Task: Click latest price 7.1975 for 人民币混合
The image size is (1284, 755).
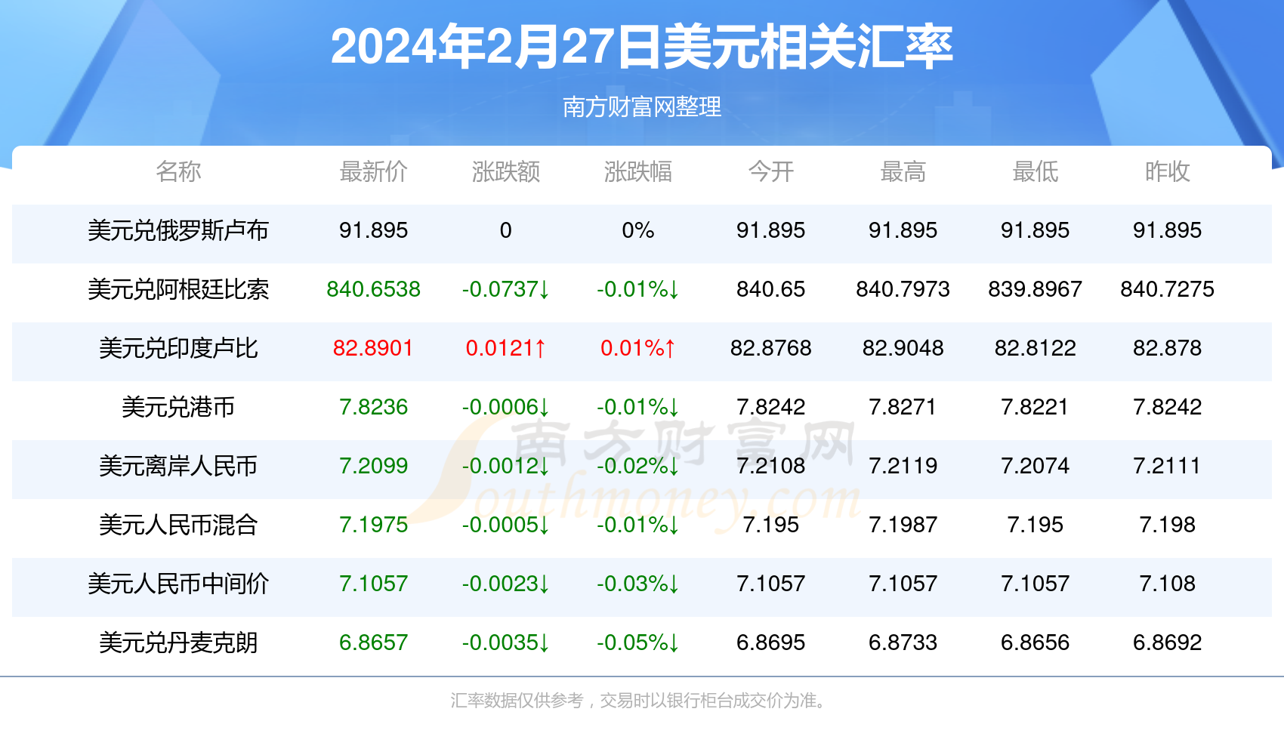Action: pos(373,525)
